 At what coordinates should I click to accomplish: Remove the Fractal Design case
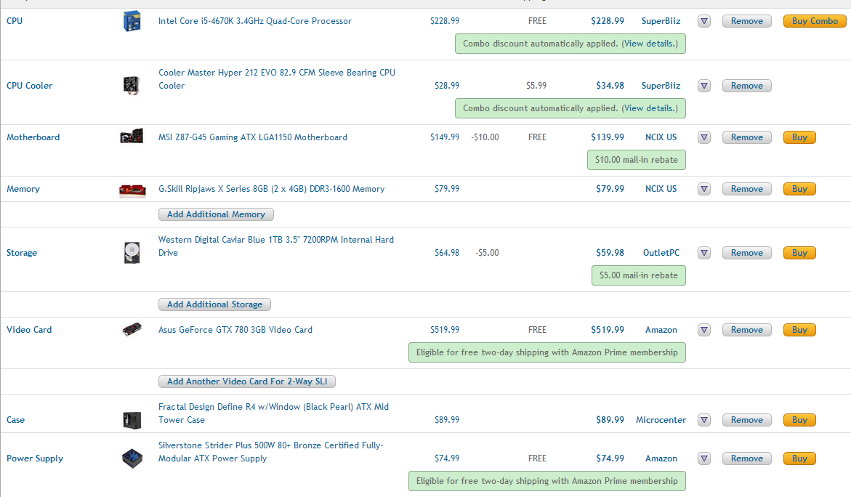pyautogui.click(x=747, y=420)
